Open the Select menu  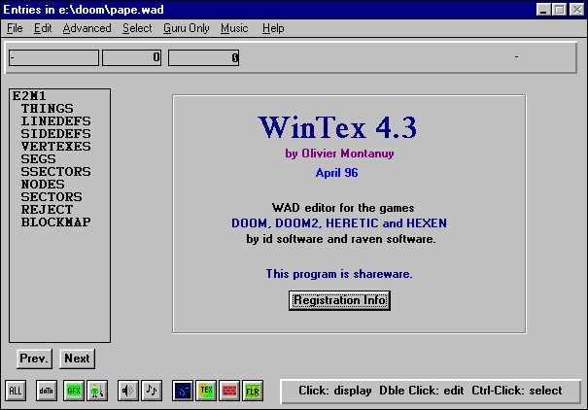137,28
